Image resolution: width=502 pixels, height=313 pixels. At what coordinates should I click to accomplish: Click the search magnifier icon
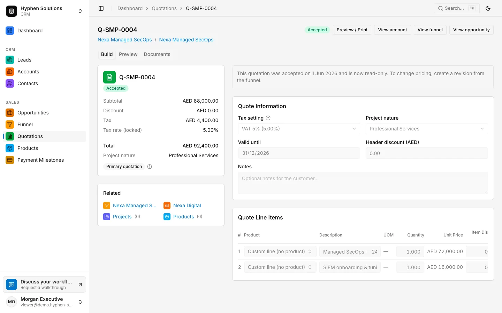coord(441,8)
